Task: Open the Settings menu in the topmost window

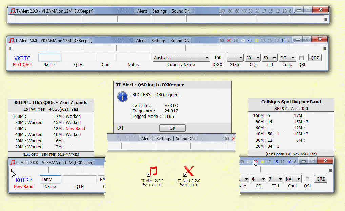Action: click(x=159, y=11)
